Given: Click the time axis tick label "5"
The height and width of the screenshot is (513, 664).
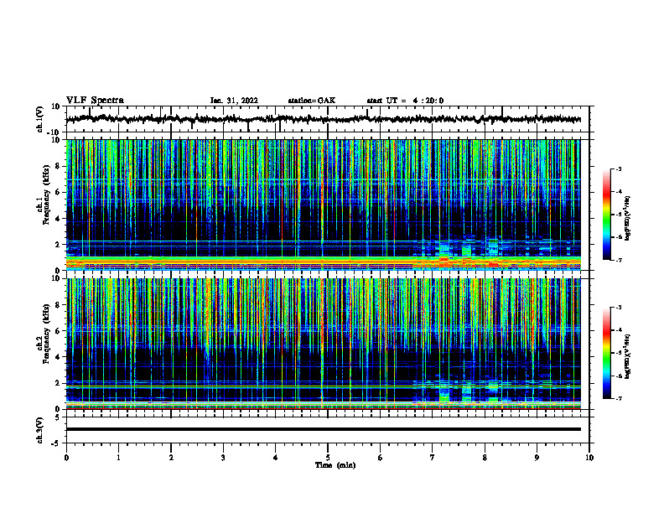Looking at the screenshot, I should tap(328, 458).
